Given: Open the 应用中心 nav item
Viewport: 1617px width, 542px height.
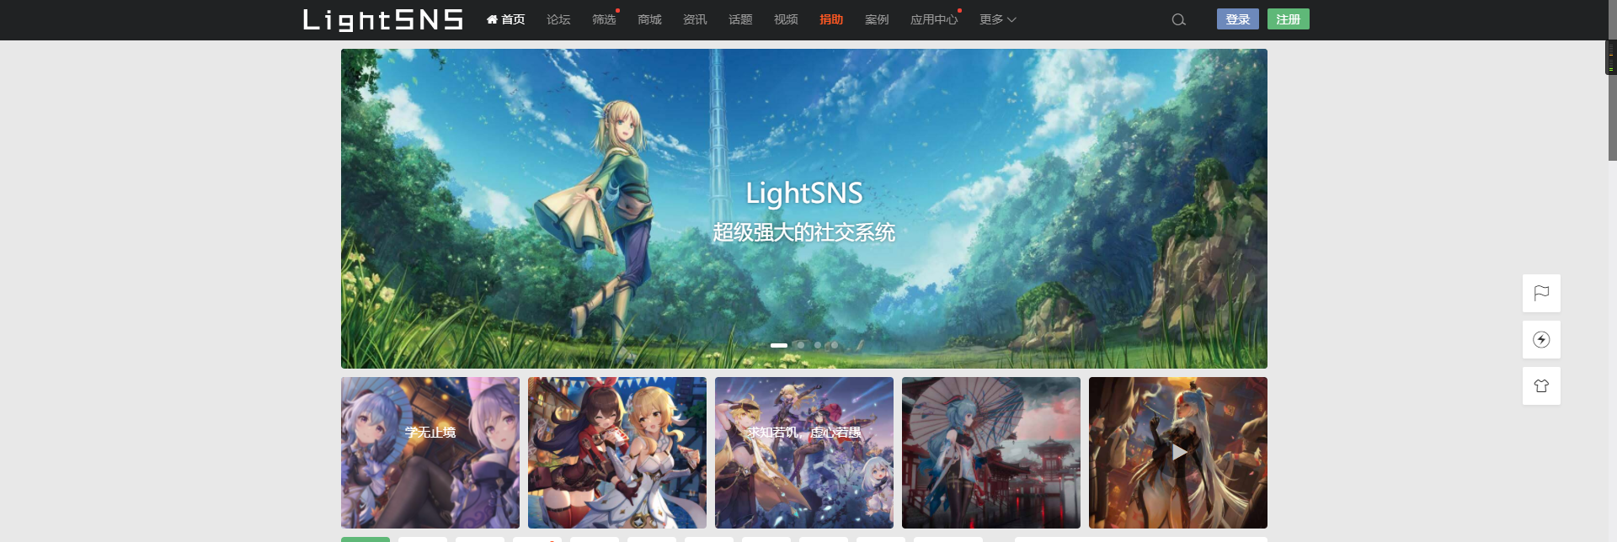Looking at the screenshot, I should 934,19.
